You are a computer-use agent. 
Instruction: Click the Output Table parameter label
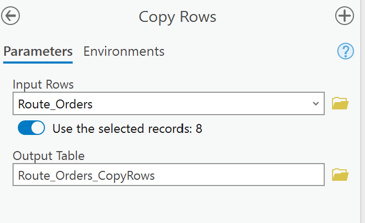(49, 156)
